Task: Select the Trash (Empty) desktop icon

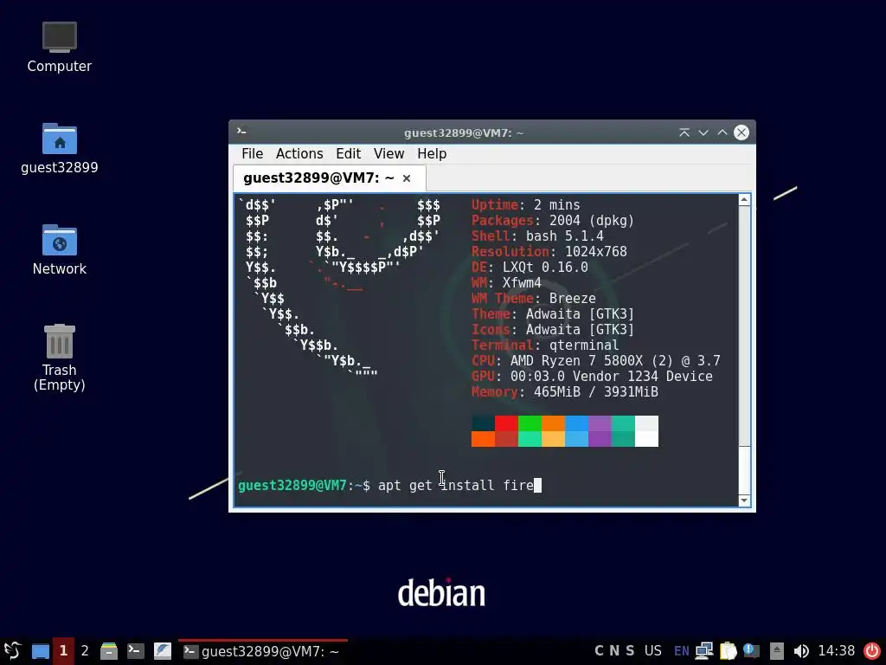Action: [60, 358]
